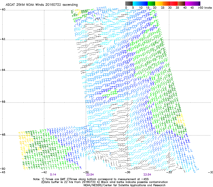
Task: Click the '-36' longitude axis label
Action: (128, 172)
